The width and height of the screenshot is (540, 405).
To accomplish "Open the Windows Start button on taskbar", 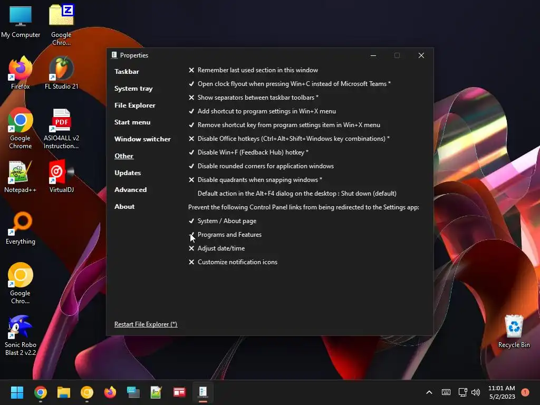I will (17, 392).
